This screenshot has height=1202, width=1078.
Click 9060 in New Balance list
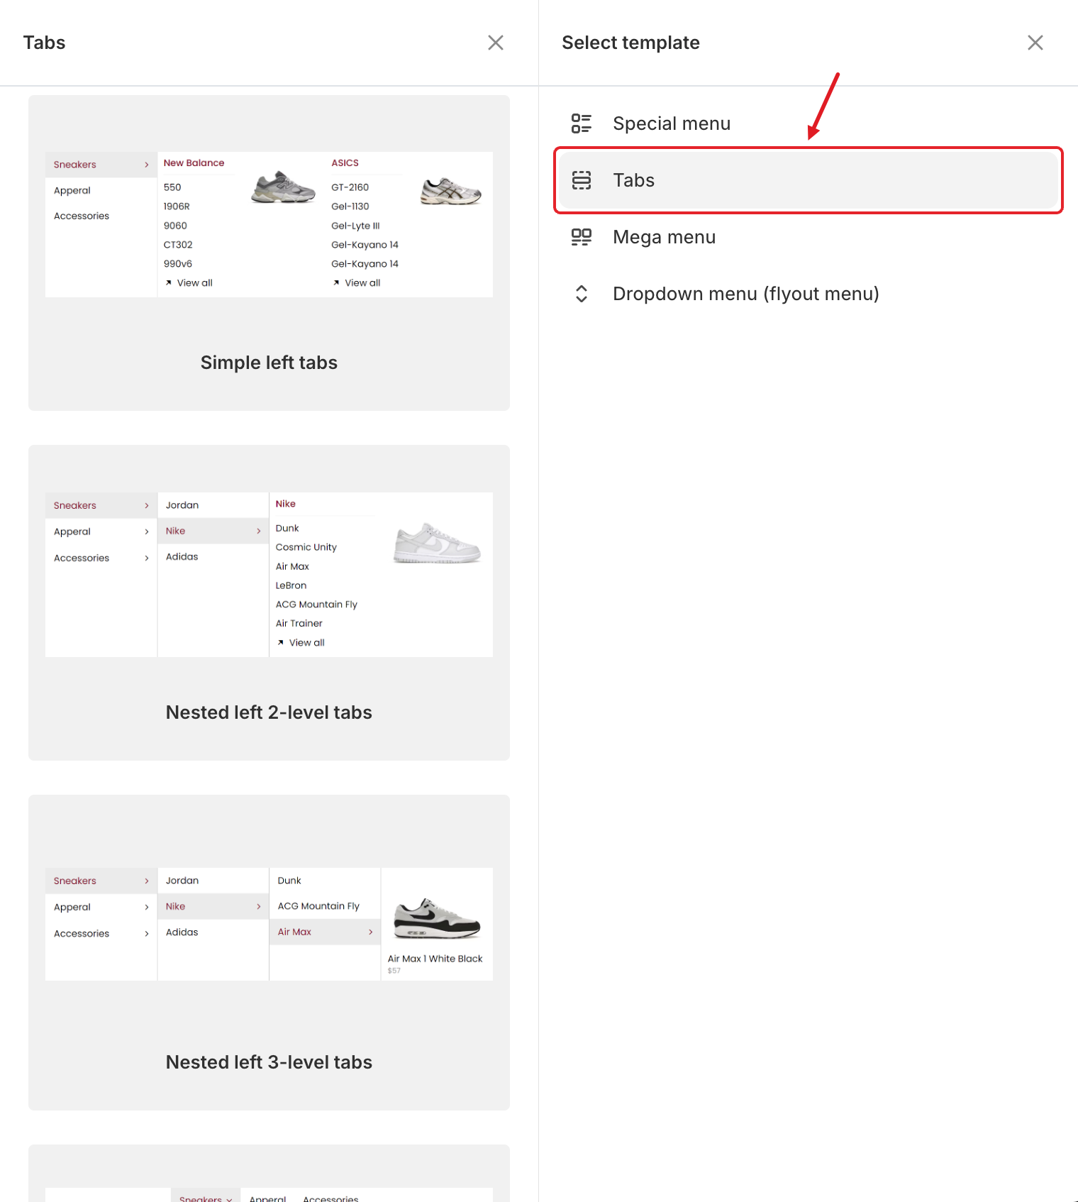click(x=175, y=226)
